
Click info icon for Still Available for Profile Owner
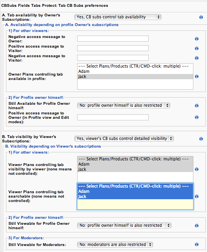point(197,106)
